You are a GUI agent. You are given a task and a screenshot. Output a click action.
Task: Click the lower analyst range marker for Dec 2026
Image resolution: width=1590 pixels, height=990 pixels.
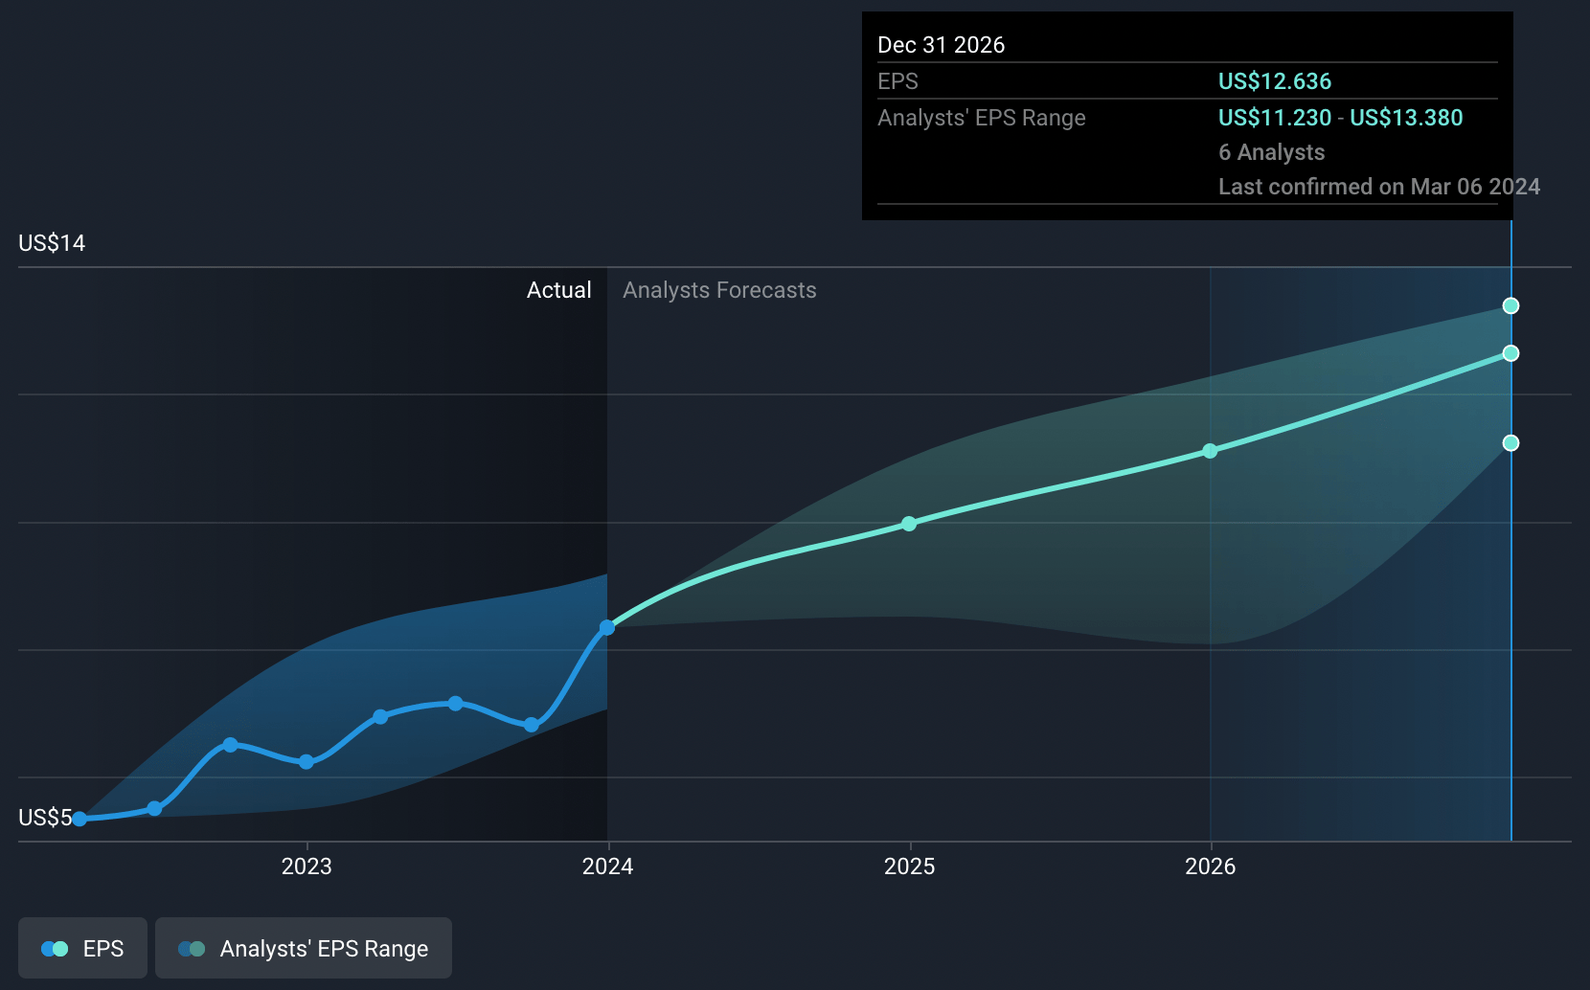1510,442
